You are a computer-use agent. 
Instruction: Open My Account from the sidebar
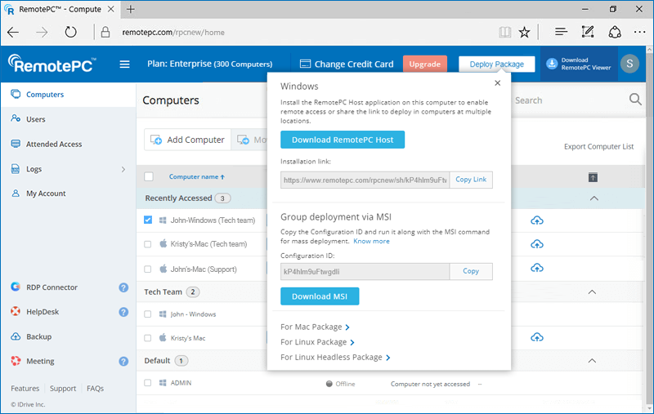(46, 194)
